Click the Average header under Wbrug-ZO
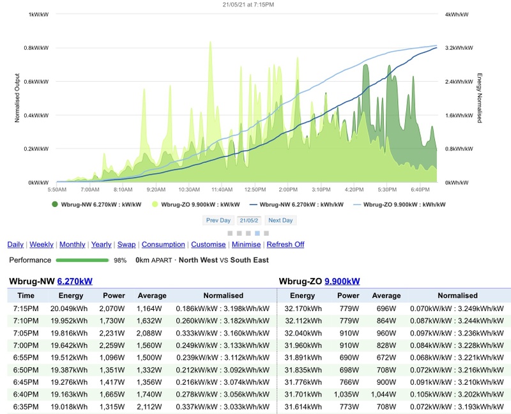511x414 pixels. (386, 296)
